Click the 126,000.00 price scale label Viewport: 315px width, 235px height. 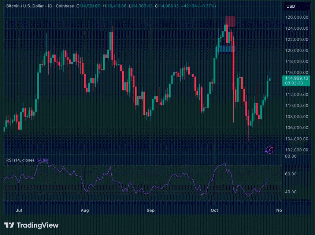297,17
